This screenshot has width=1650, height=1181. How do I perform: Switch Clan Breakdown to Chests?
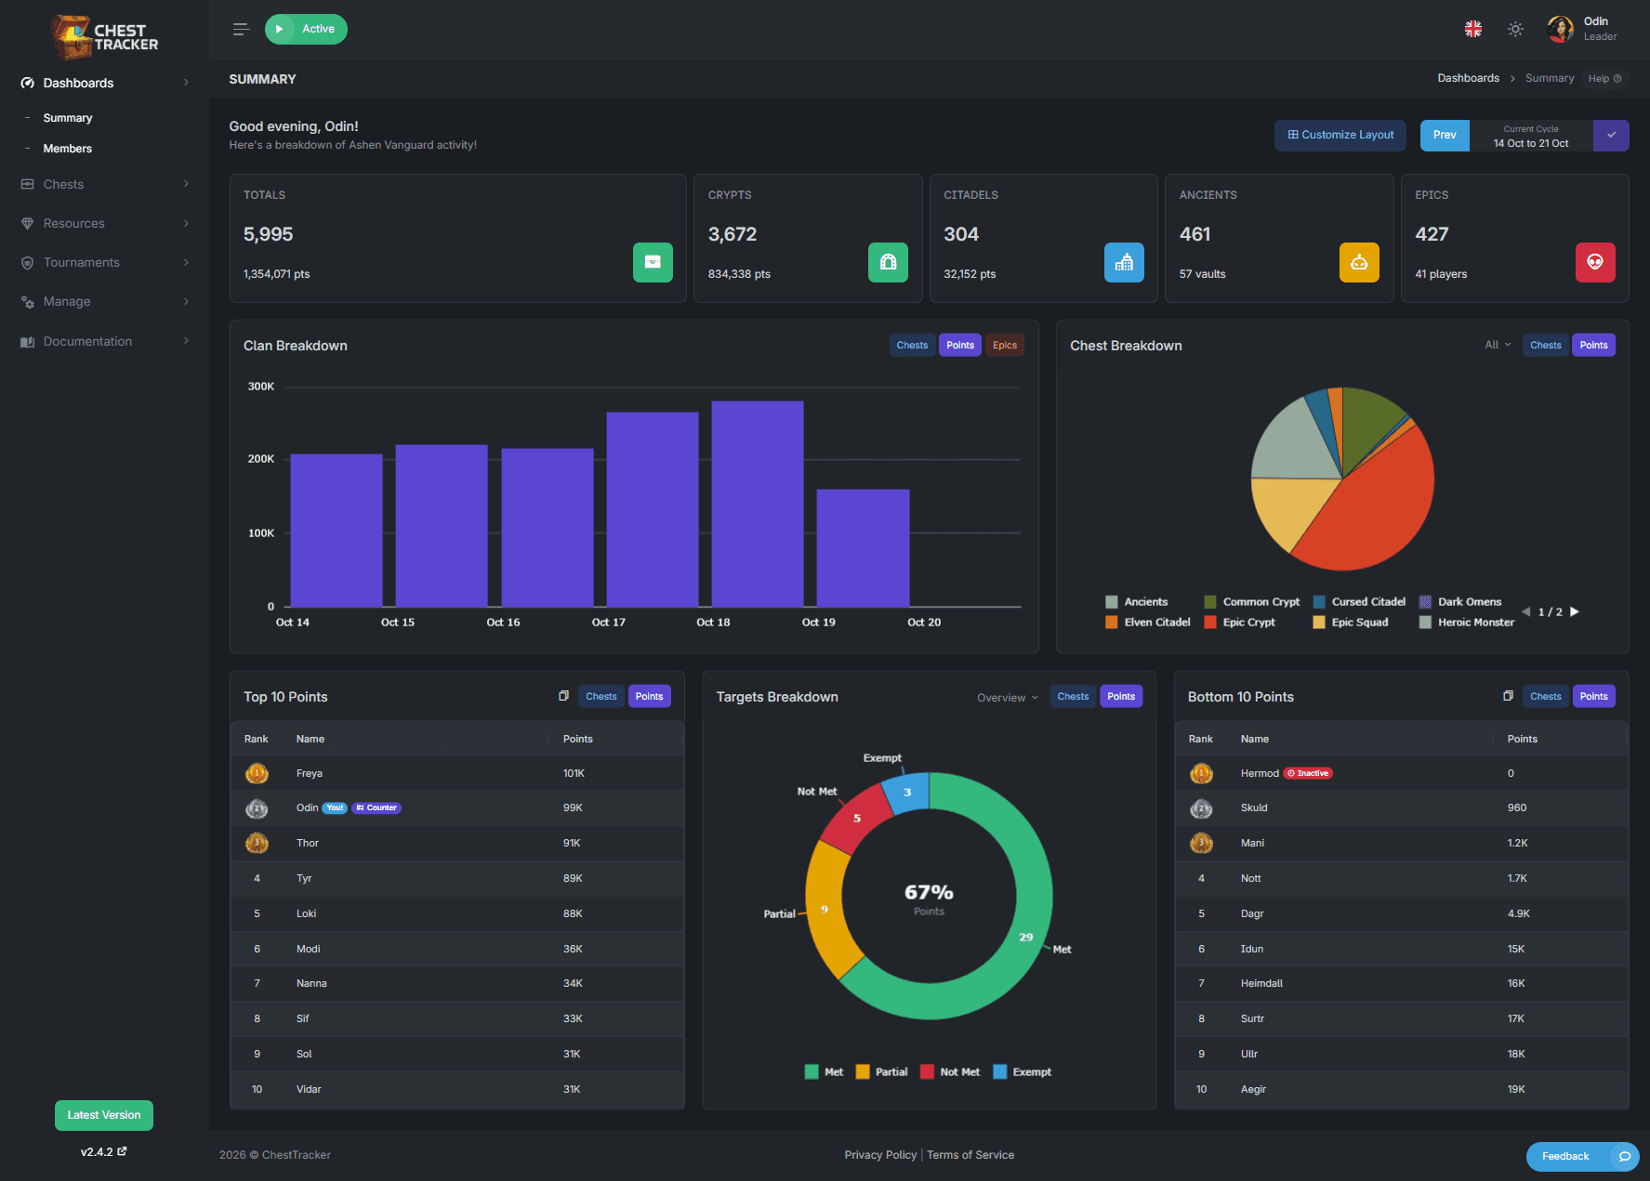[x=912, y=345]
